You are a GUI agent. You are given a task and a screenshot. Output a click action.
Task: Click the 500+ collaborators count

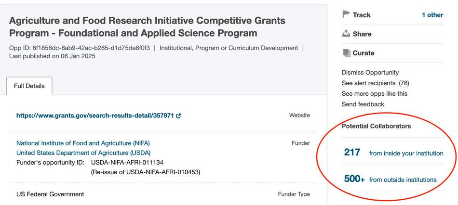[354, 179]
